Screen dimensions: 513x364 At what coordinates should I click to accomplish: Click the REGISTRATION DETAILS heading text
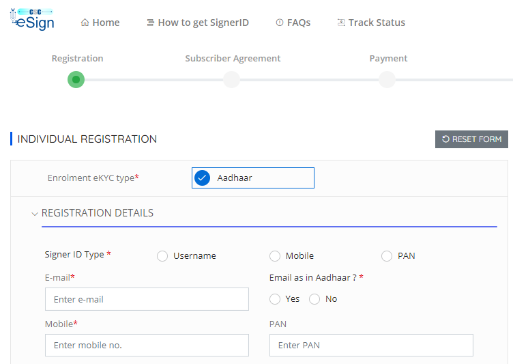click(97, 213)
